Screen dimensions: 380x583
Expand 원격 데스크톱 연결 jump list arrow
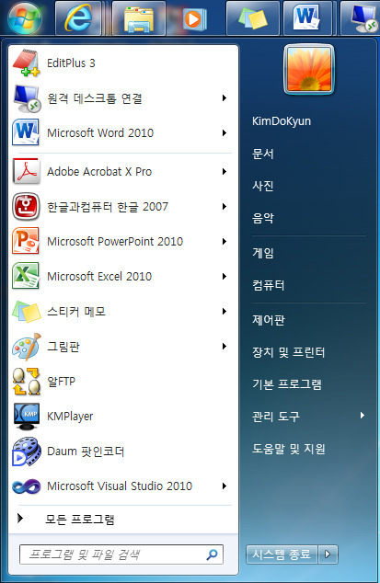225,98
